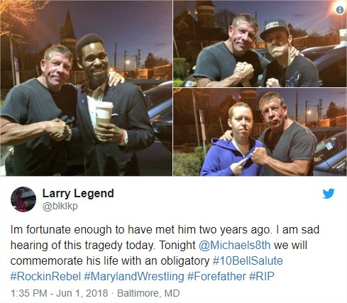The width and height of the screenshot is (347, 303).
Task: Click the handshake in the left photo
Action: point(57,129)
